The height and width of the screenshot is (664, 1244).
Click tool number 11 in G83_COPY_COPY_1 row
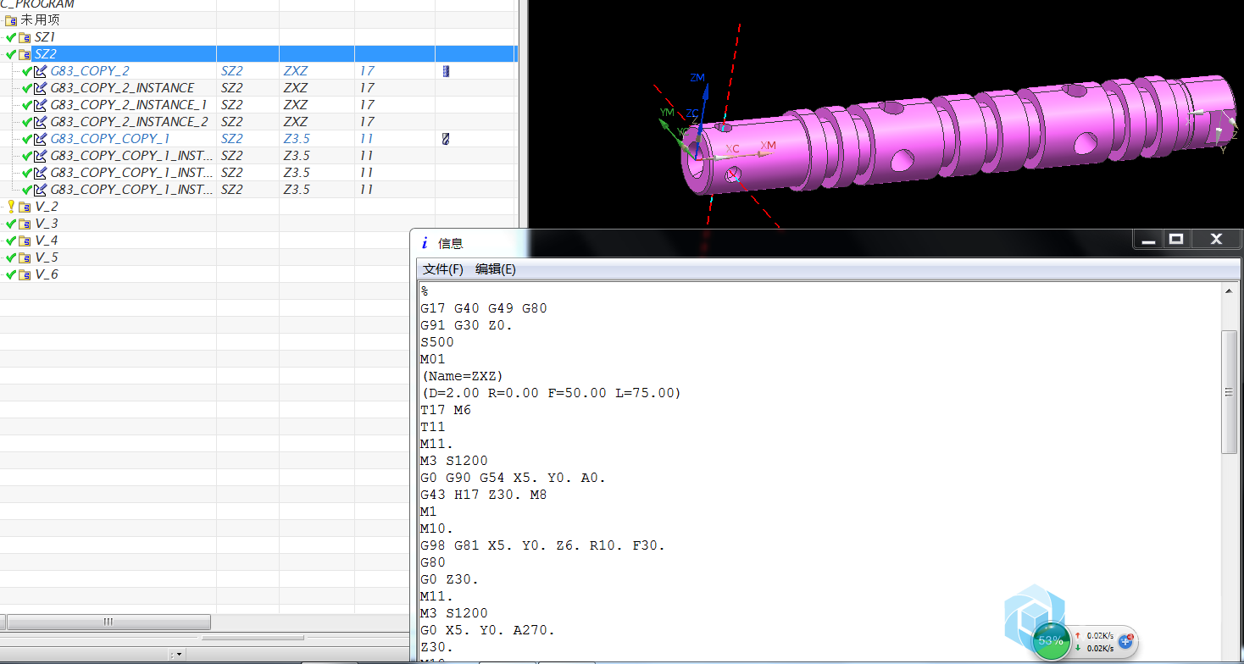[366, 139]
